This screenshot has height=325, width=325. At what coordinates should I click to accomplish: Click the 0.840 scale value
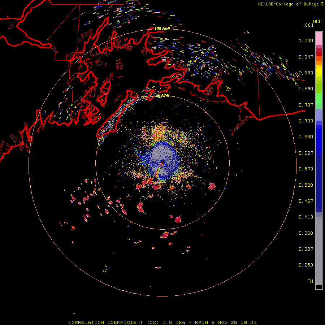(x=306, y=89)
